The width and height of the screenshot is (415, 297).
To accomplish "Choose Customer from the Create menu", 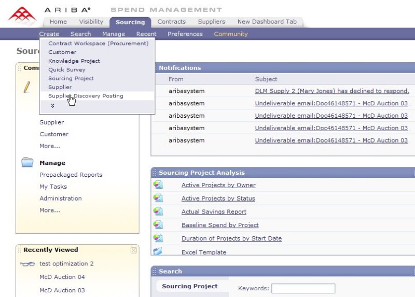I will click(62, 52).
